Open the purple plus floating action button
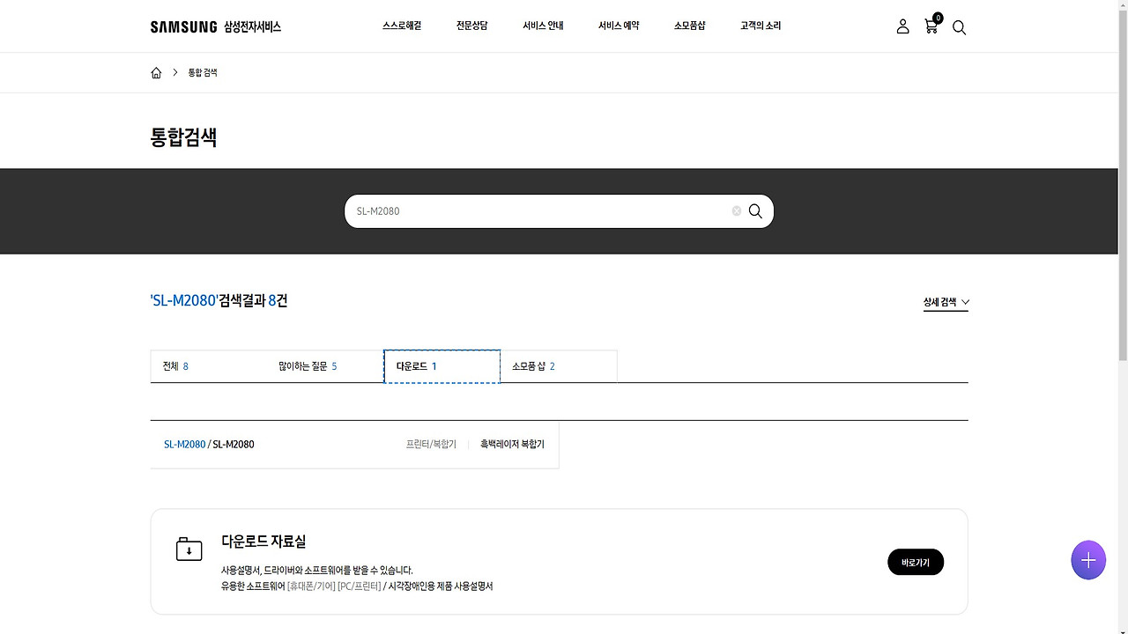 pos(1087,560)
